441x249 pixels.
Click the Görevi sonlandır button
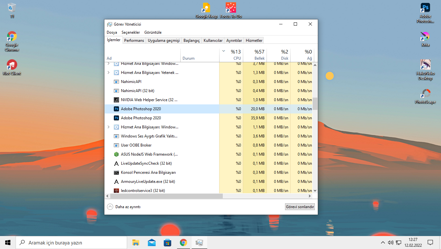pos(300,207)
